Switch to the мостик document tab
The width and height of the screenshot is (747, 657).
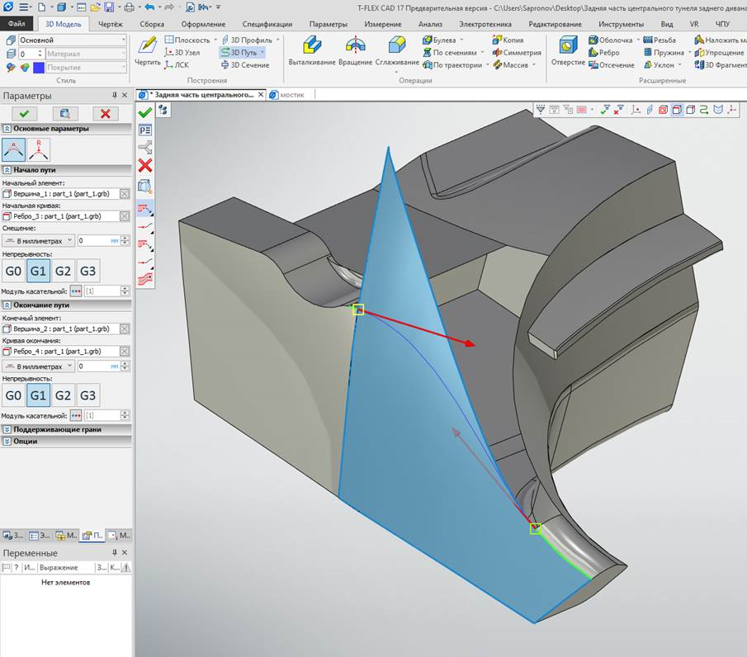[x=291, y=95]
